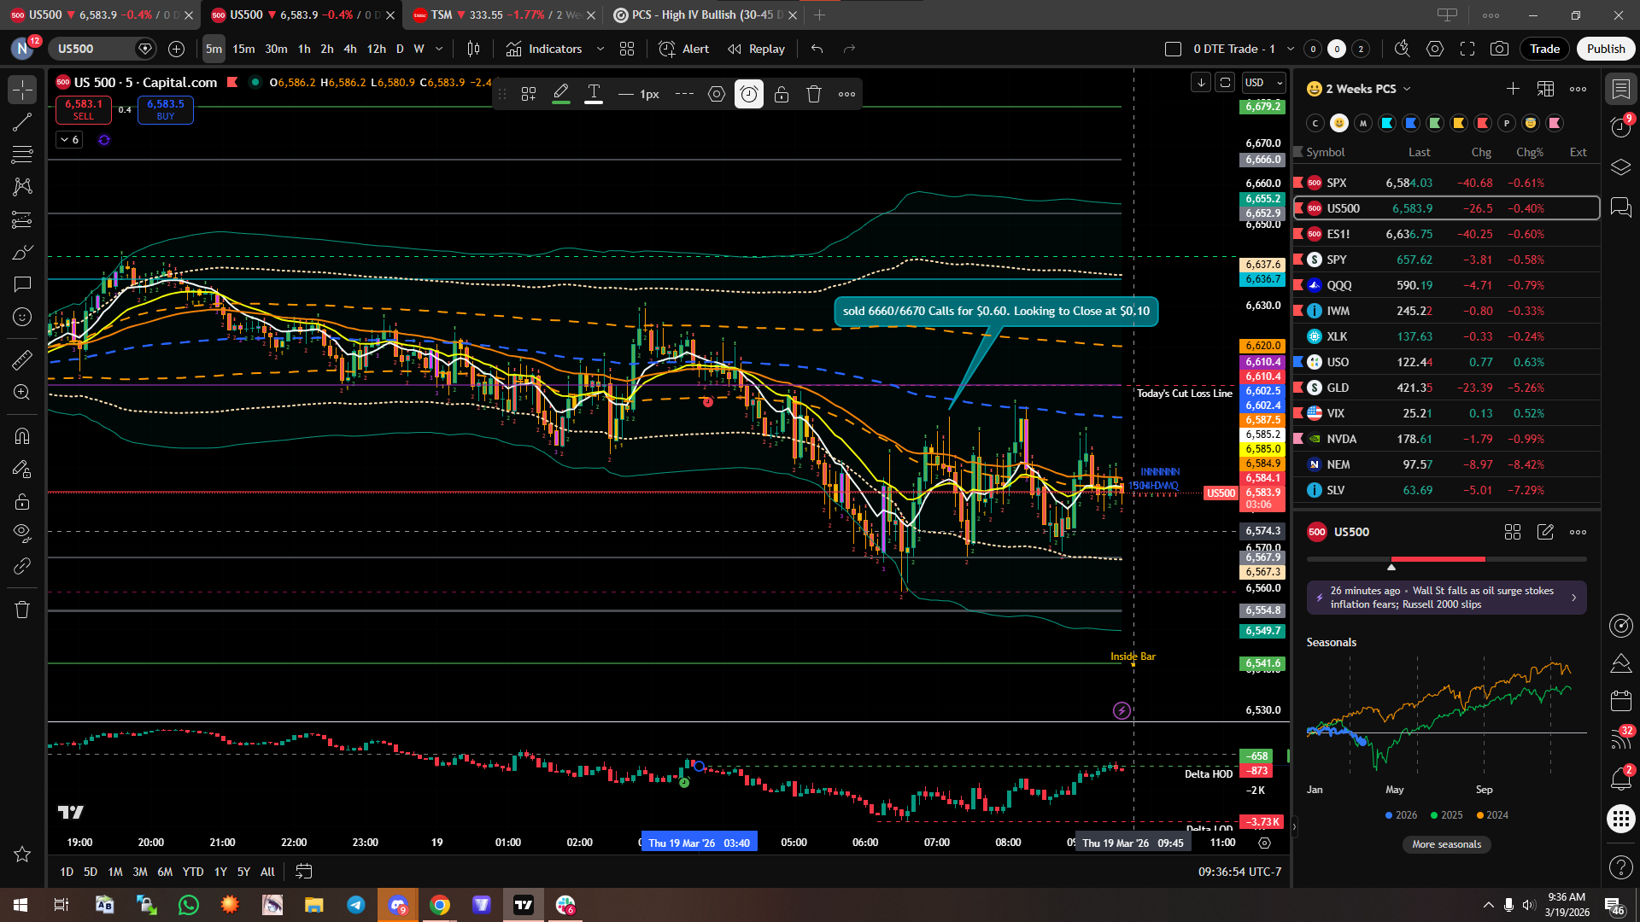
Task: Toggle the hide all drawings eye icon
Action: point(22,534)
